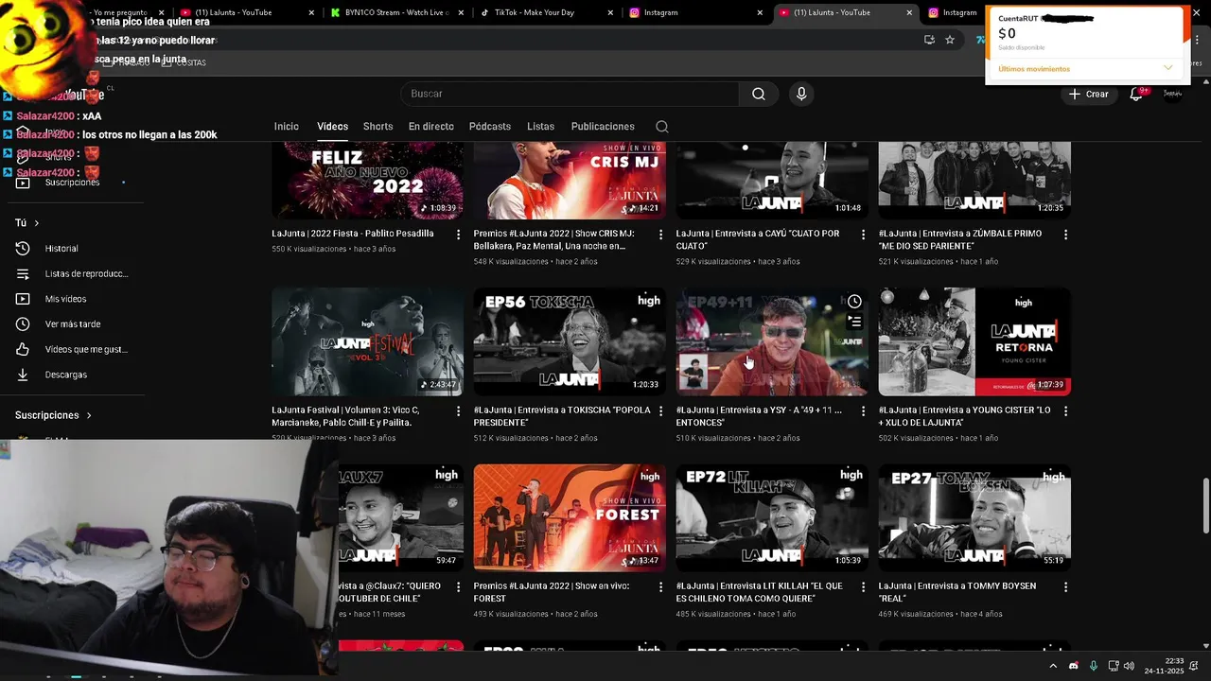Image resolution: width=1211 pixels, height=681 pixels.
Task: Open options menu for ZÚMBALE PRIMO video
Action: tap(1065, 235)
